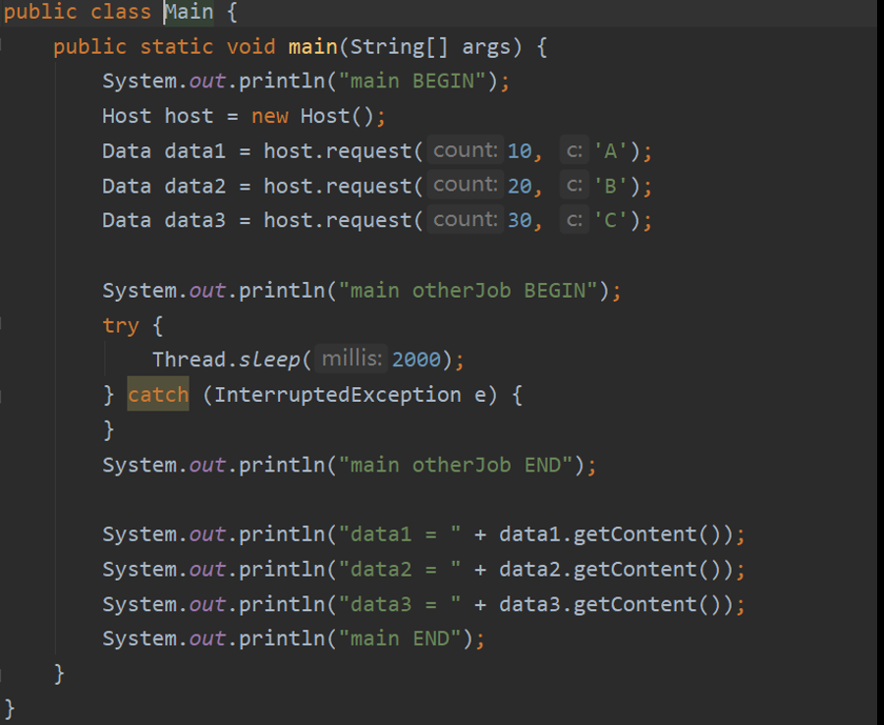
Task: Click the 'args' parameter name
Action: pyautogui.click(x=486, y=48)
